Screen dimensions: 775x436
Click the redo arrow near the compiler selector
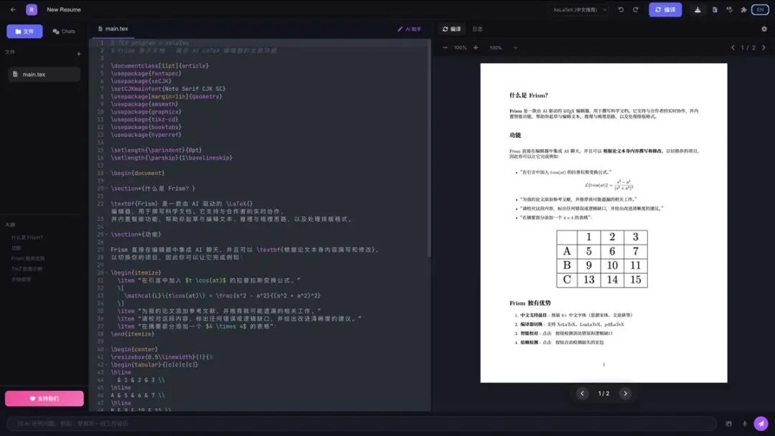pos(636,9)
